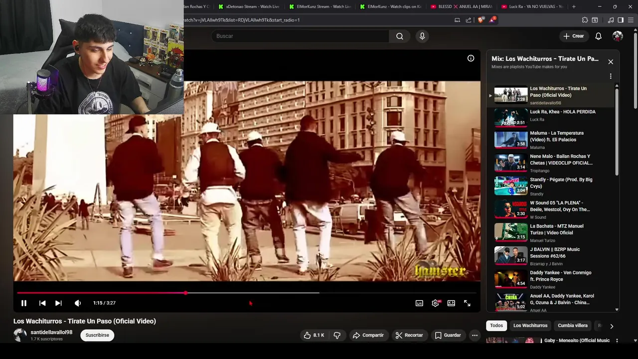Click the browser address bar URL
This screenshot has height=359, width=638.
point(242,20)
